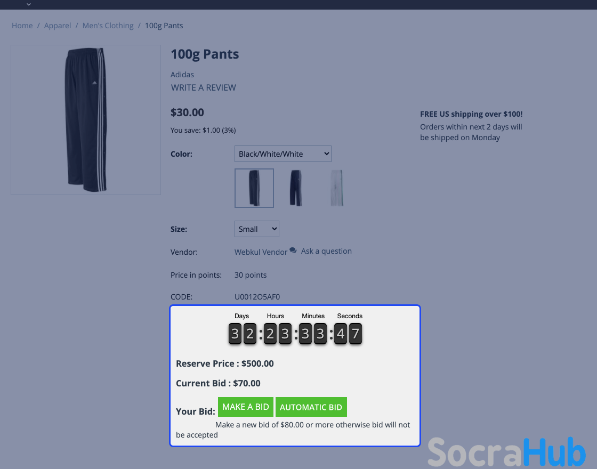Click the Ask a question link
This screenshot has width=597, height=469.
326,251
